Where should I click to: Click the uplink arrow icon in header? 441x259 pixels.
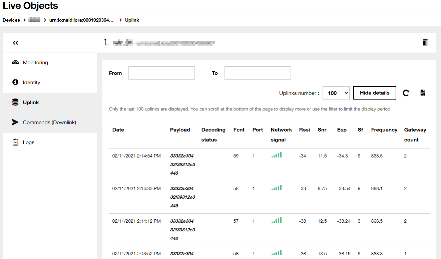(x=106, y=42)
